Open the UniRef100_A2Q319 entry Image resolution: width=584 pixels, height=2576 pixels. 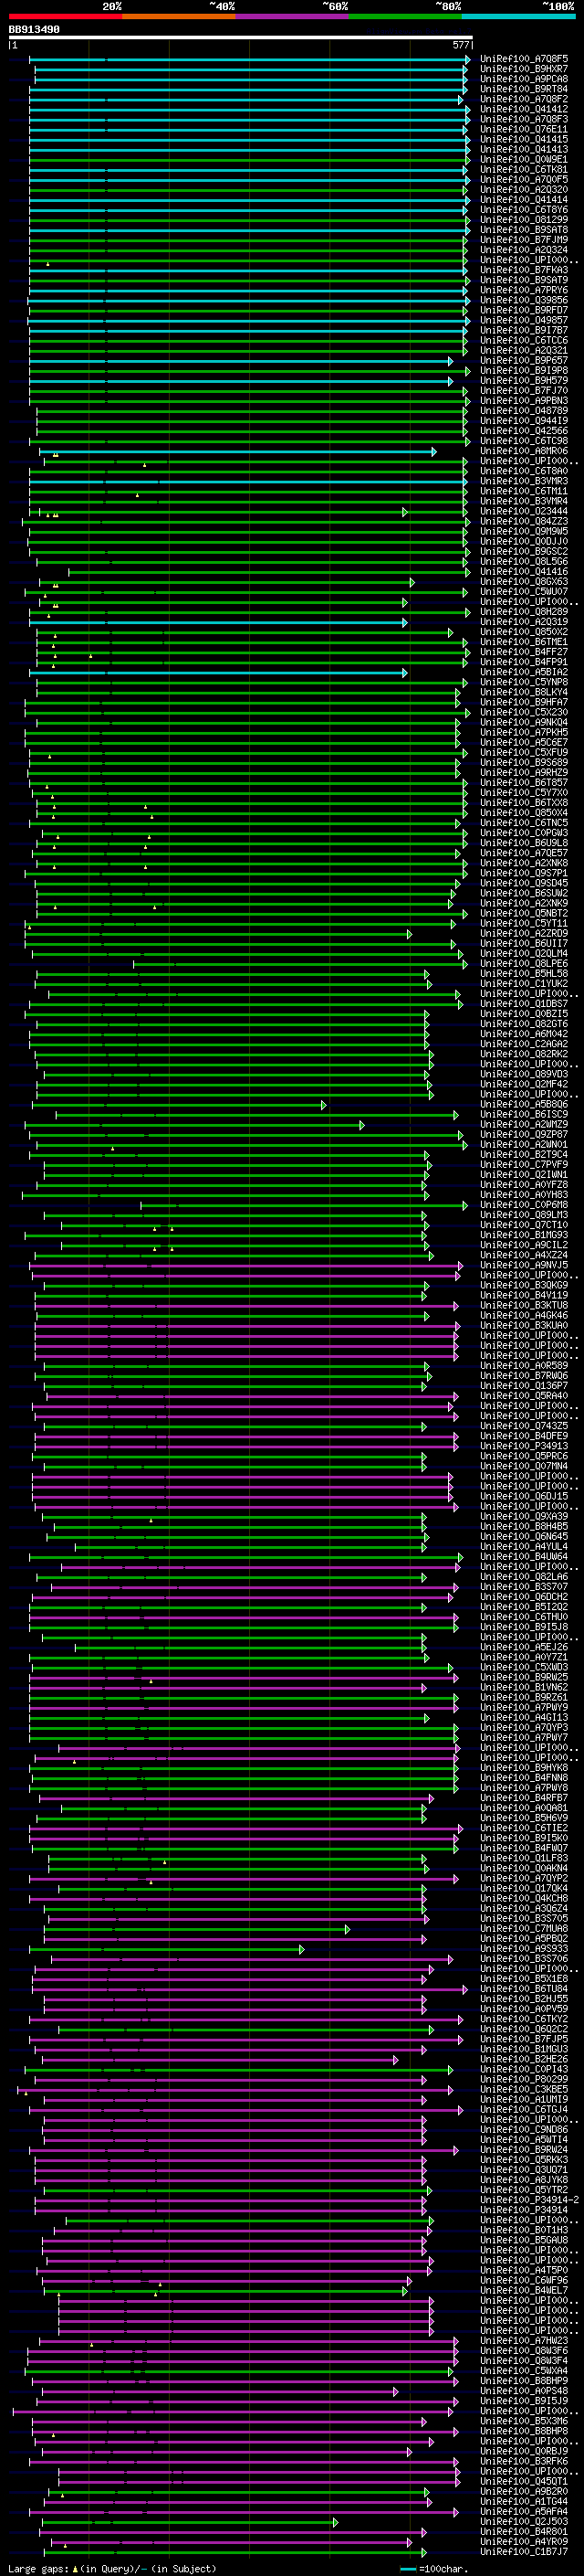(x=524, y=622)
